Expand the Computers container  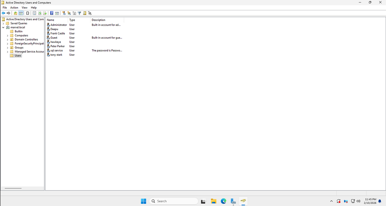click(7, 36)
